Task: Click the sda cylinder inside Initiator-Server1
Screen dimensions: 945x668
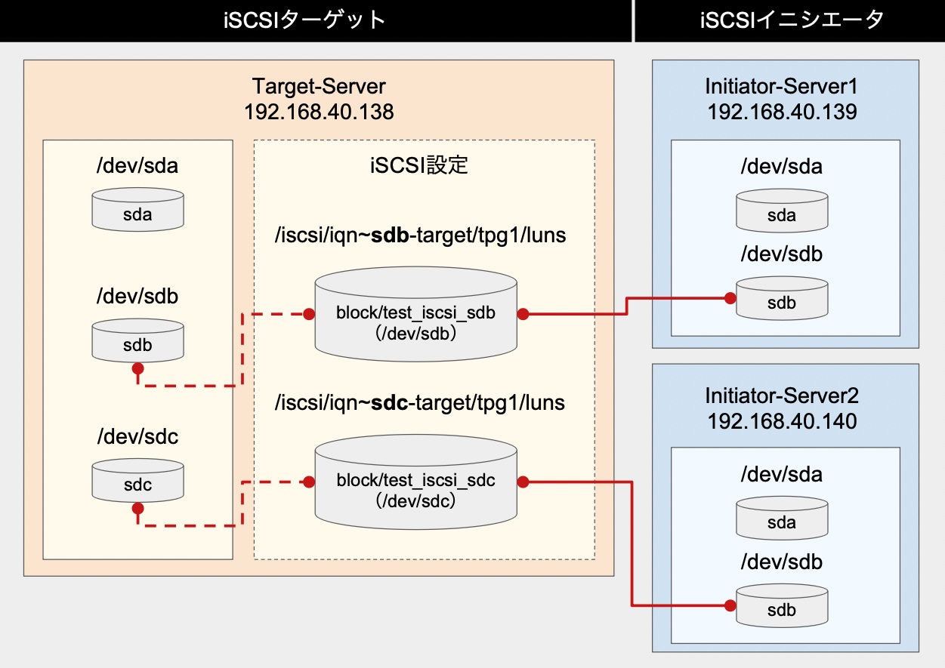Action: point(782,212)
